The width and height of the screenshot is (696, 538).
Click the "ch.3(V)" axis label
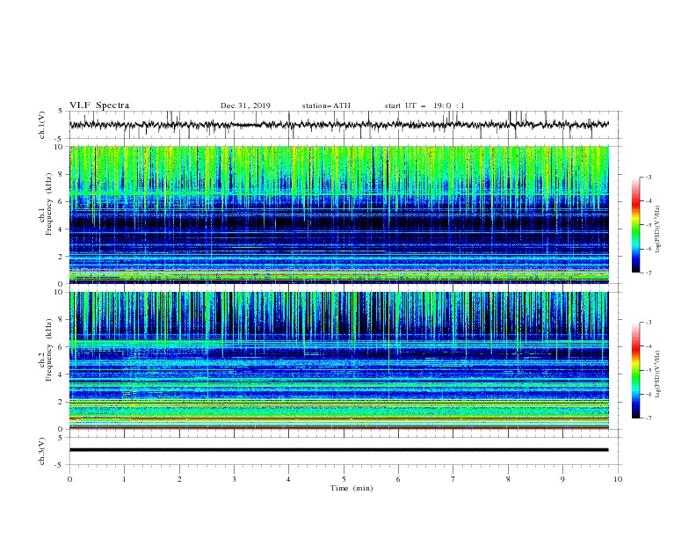tap(42, 451)
